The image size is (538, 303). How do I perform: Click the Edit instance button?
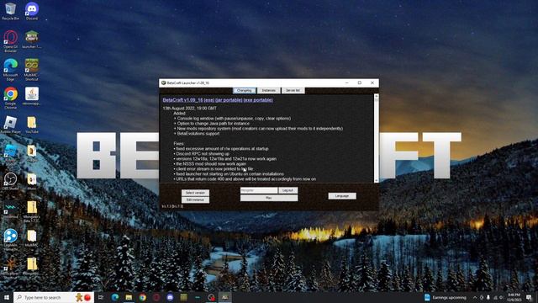pos(195,199)
